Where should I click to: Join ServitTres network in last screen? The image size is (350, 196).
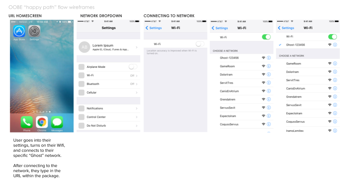click(x=308, y=80)
